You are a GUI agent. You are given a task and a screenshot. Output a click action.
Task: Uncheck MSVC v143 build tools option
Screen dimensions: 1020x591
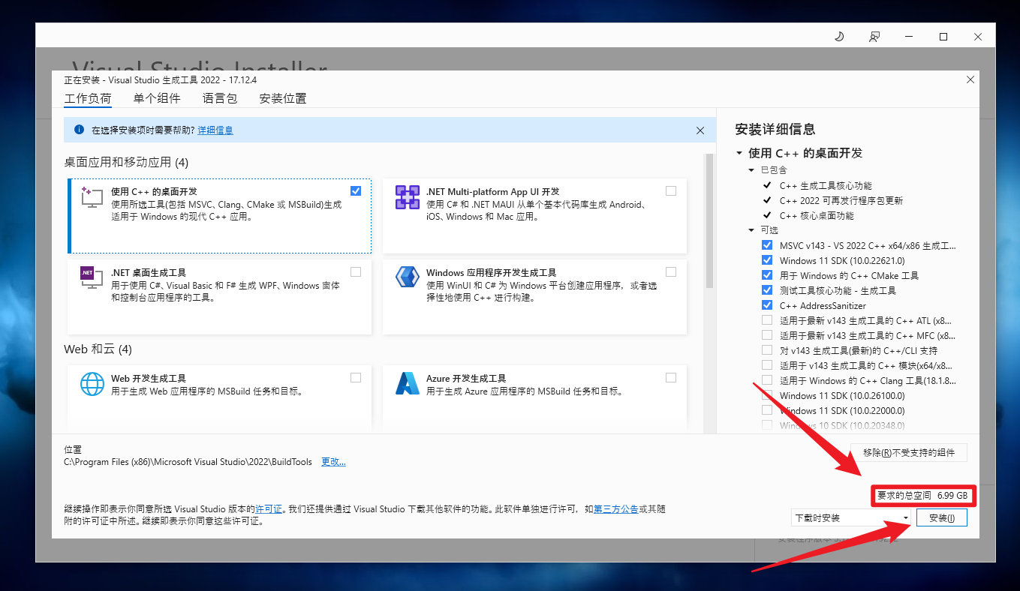pos(767,245)
